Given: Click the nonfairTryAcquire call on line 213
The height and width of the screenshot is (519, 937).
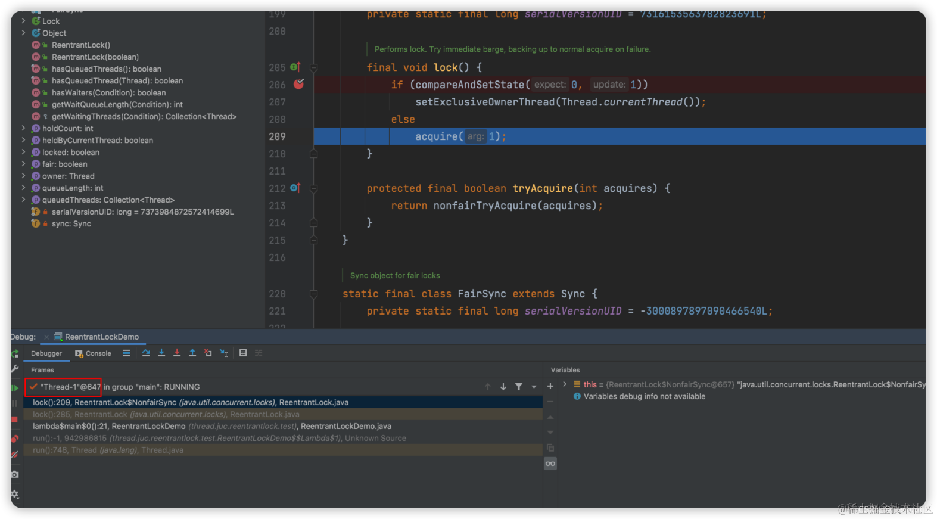Looking at the screenshot, I should pyautogui.click(x=485, y=206).
